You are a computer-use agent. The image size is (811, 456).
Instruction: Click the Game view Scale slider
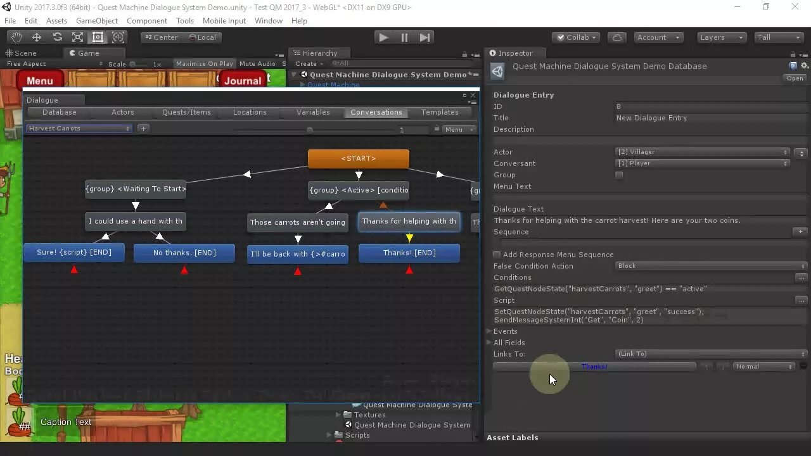(x=139, y=64)
